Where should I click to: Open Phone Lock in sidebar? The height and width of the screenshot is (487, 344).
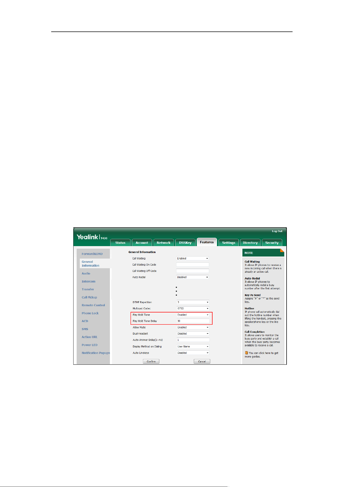(x=90, y=313)
